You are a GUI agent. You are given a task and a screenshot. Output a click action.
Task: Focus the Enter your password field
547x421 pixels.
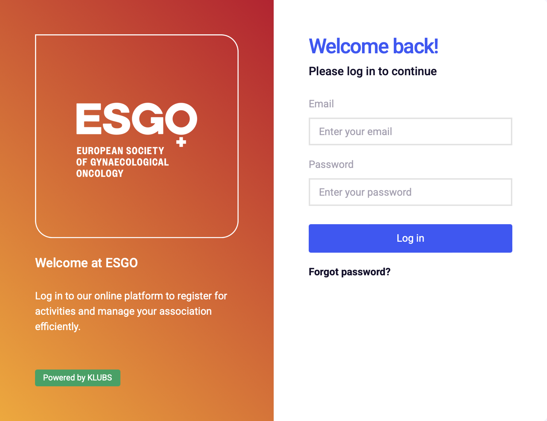click(x=410, y=192)
